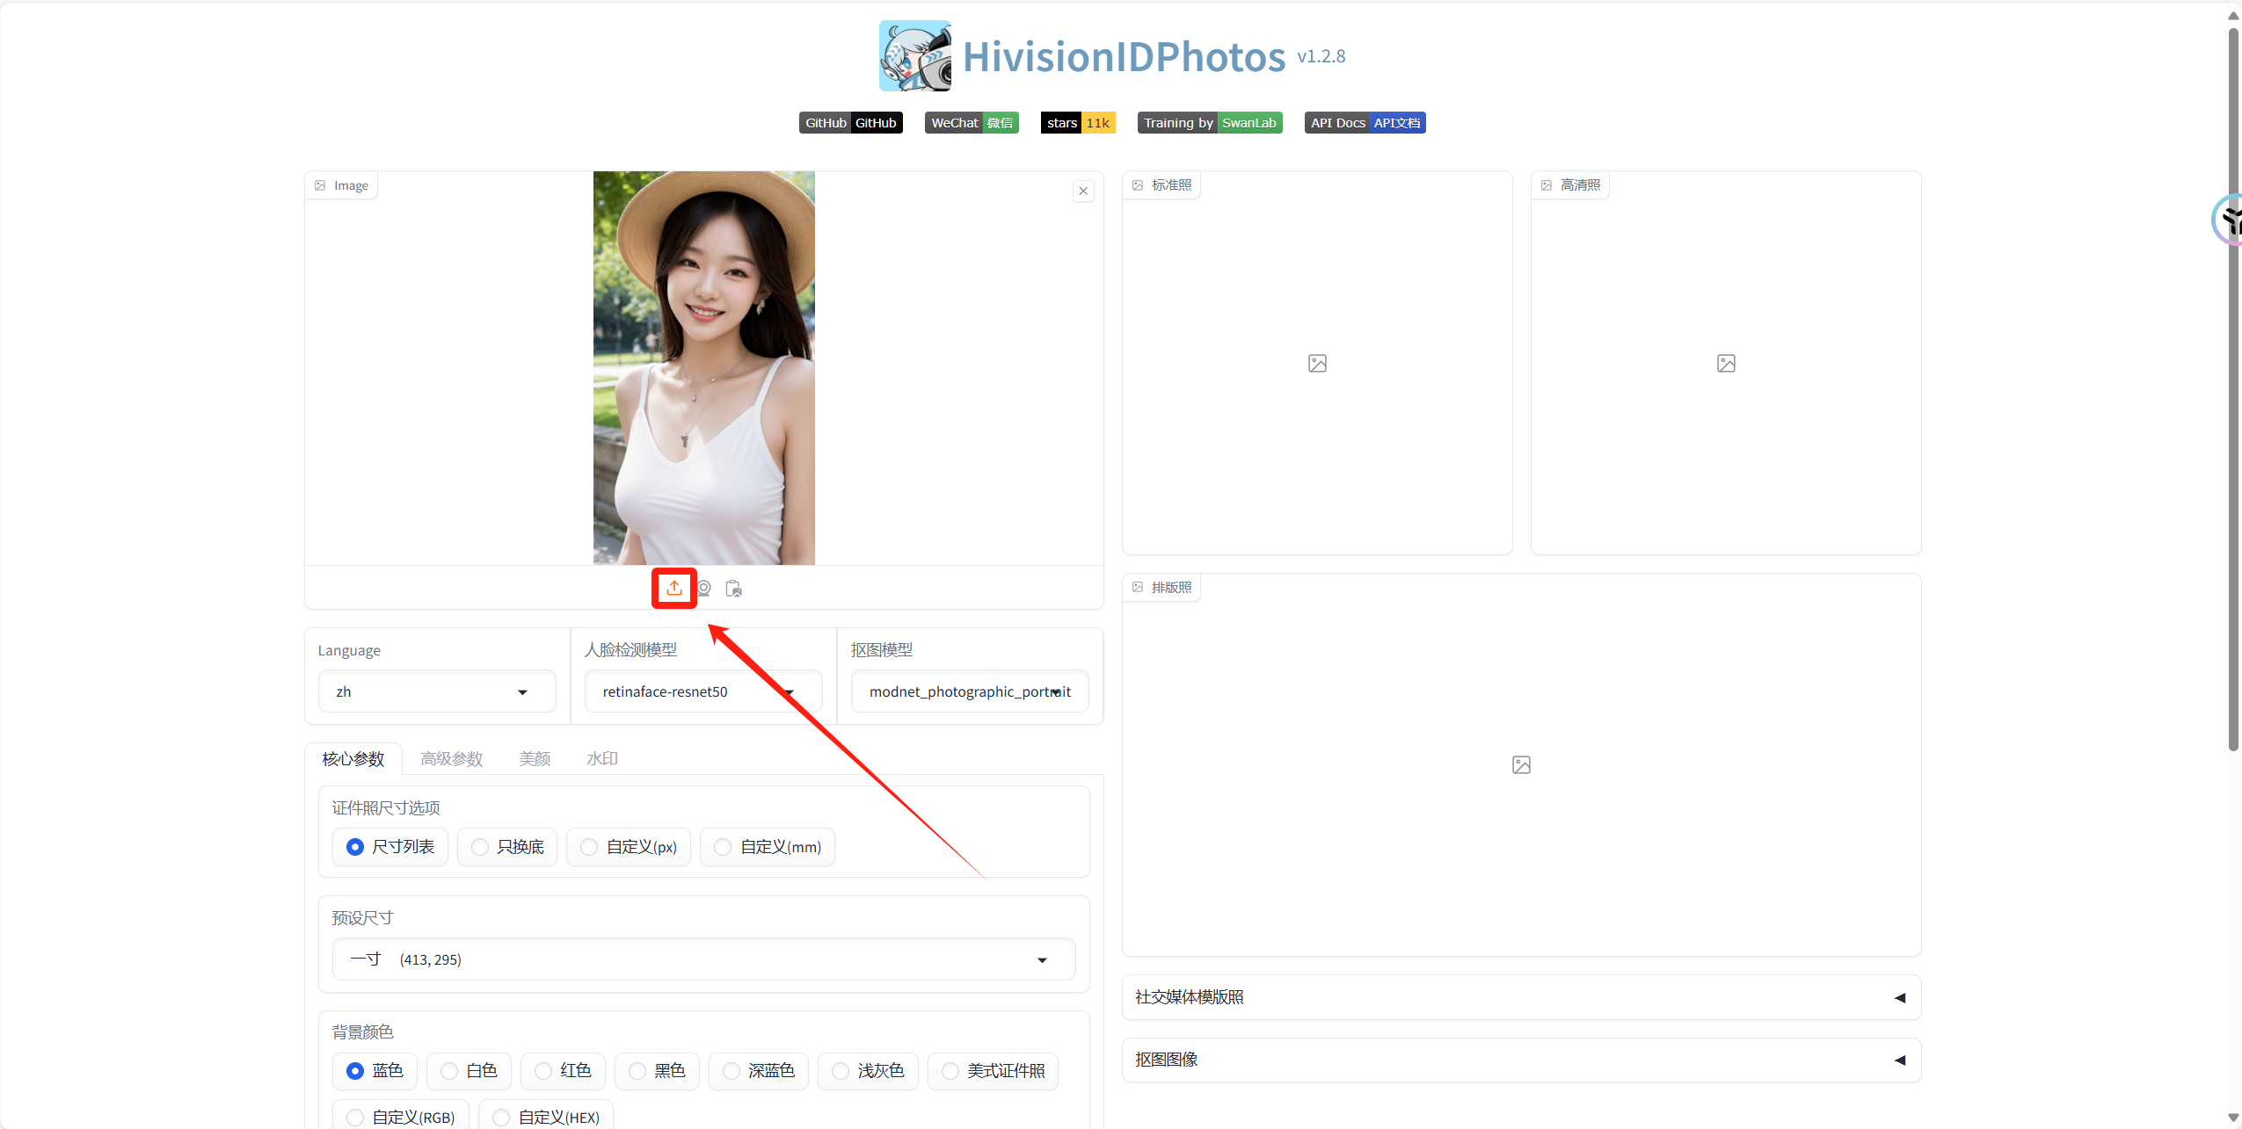Remove the uploaded image with X
The width and height of the screenshot is (2242, 1129).
[x=1083, y=191]
